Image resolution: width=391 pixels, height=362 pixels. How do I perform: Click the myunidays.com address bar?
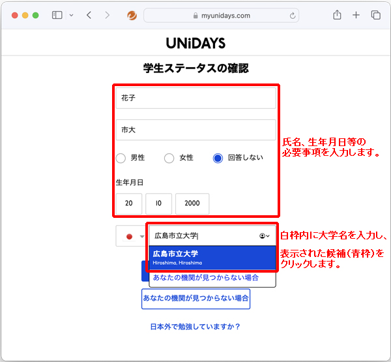(x=221, y=16)
